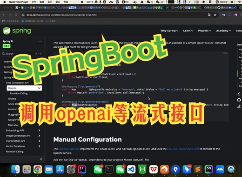Open Chat Completion API sidebar entry
This screenshot has width=242, height=177.
tap(17, 83)
